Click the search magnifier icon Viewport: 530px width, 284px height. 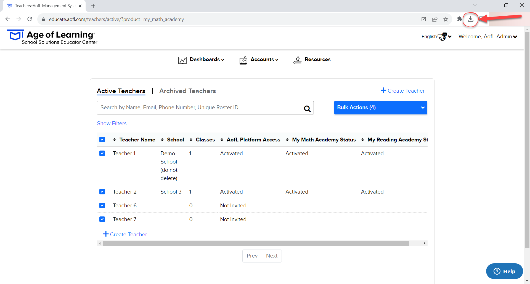[307, 109]
